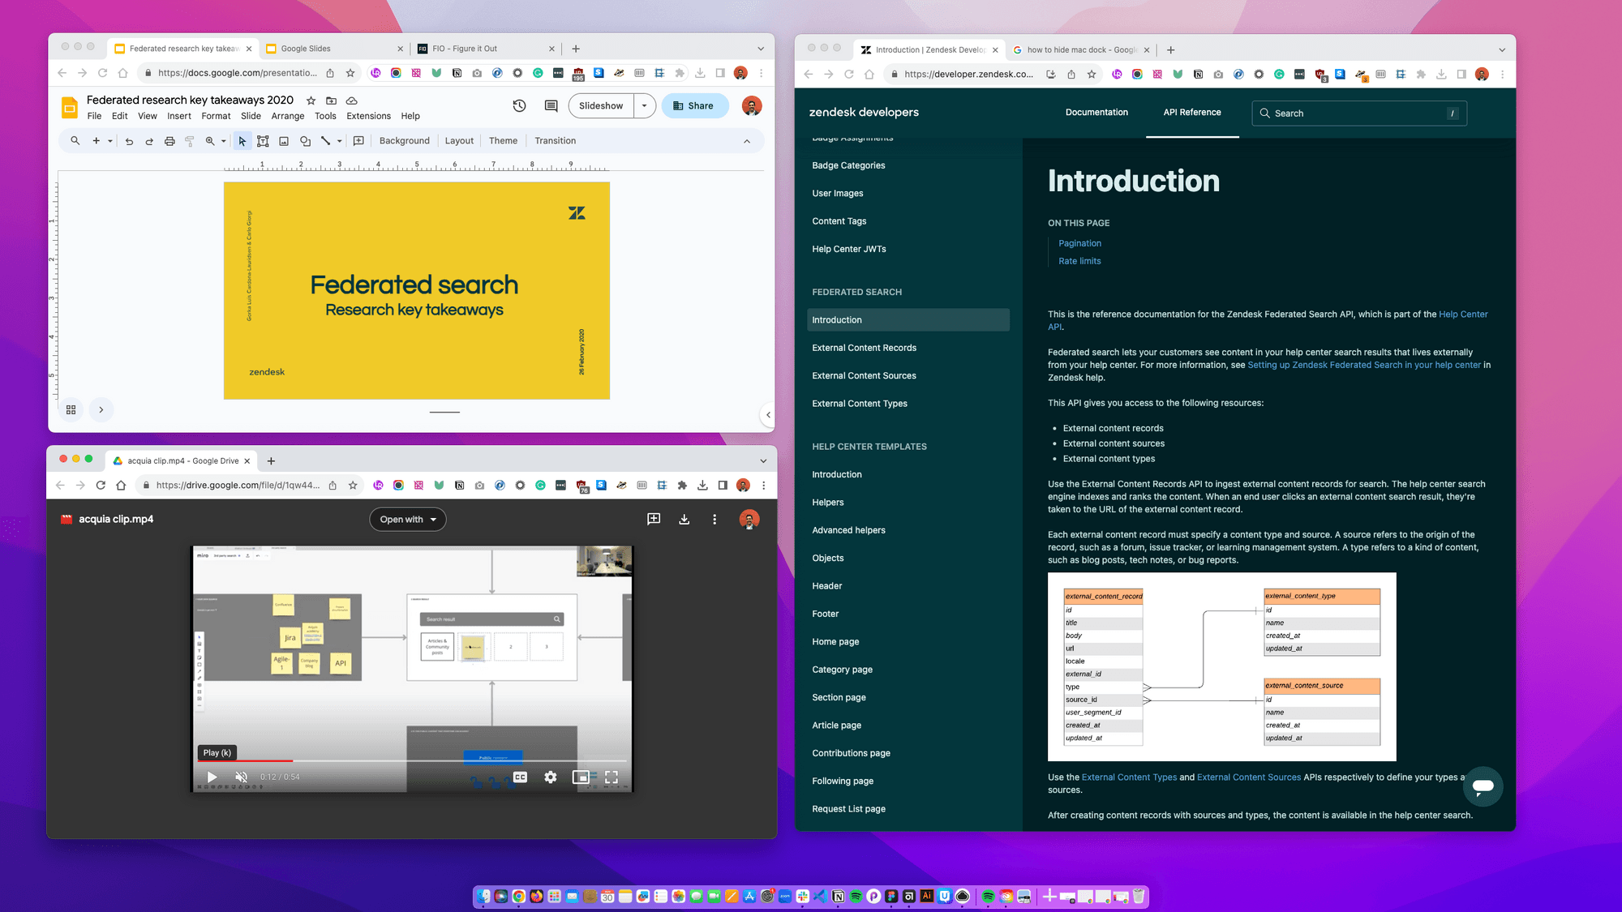Image resolution: width=1622 pixels, height=912 pixels.
Task: Click the Share button
Action: (694, 105)
